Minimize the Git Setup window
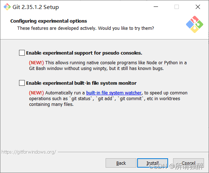 point(156,7)
